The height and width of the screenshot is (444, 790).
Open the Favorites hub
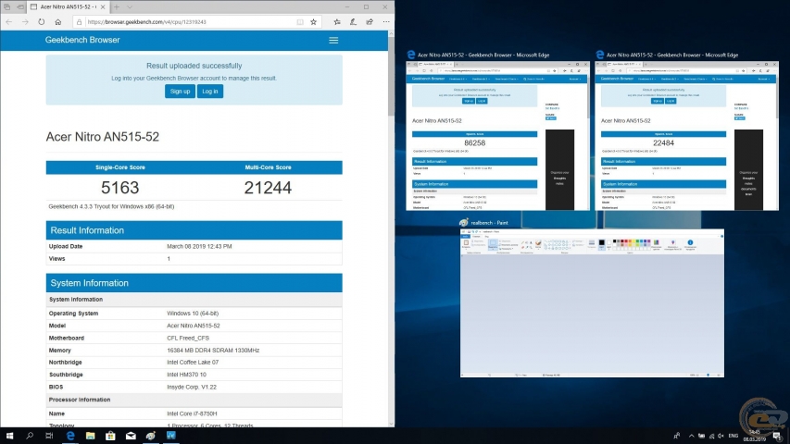pyautogui.click(x=337, y=21)
